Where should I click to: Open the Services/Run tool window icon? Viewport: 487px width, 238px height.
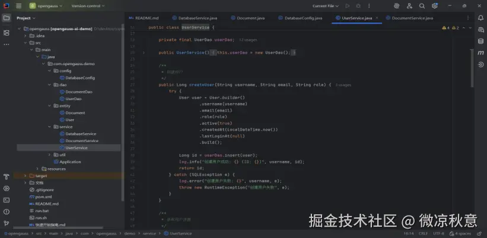[x=6, y=188]
